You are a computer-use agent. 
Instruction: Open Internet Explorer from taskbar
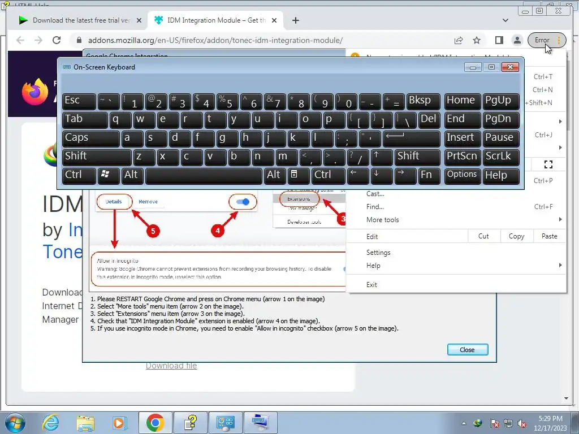click(x=50, y=423)
